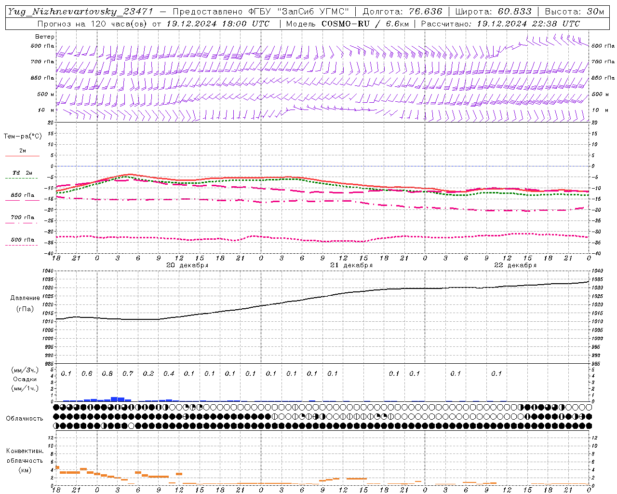
Task: Click the 0.2 precipitation value
Action: tap(148, 373)
